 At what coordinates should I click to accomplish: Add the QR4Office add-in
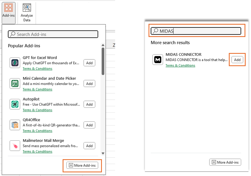(x=89, y=125)
